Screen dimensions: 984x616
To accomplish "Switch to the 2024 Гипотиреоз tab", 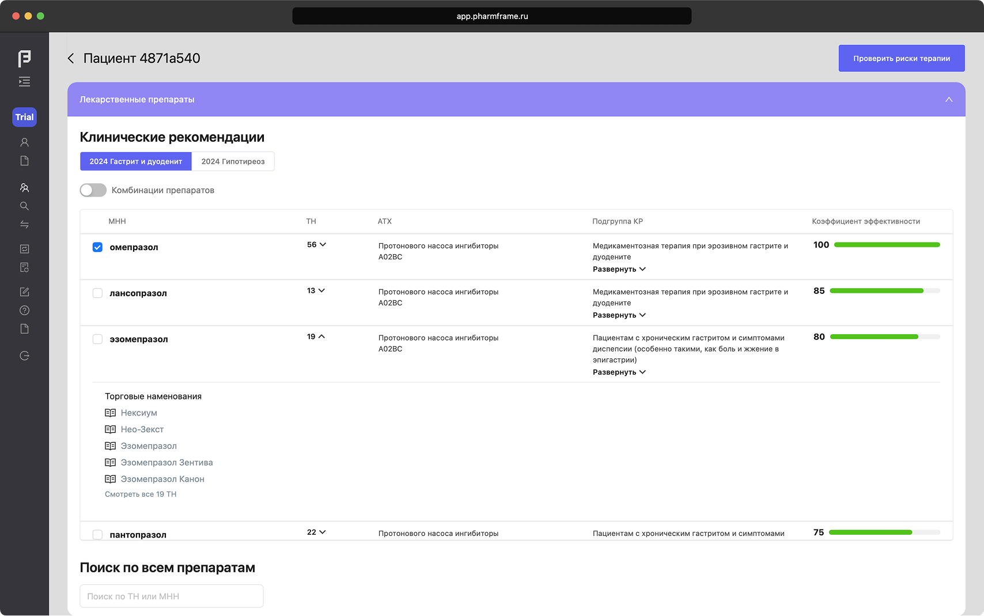I will (233, 161).
